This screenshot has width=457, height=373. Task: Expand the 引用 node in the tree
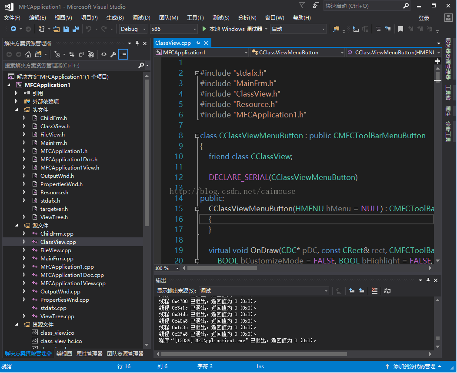[x=17, y=93]
